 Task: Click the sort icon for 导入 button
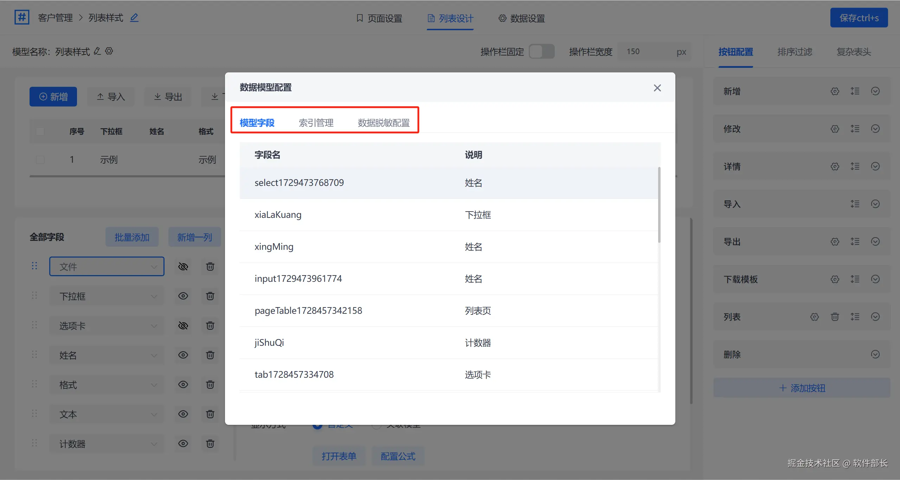coord(855,204)
